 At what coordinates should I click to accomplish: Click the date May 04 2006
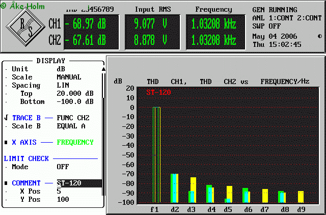pyautogui.click(x=275, y=36)
